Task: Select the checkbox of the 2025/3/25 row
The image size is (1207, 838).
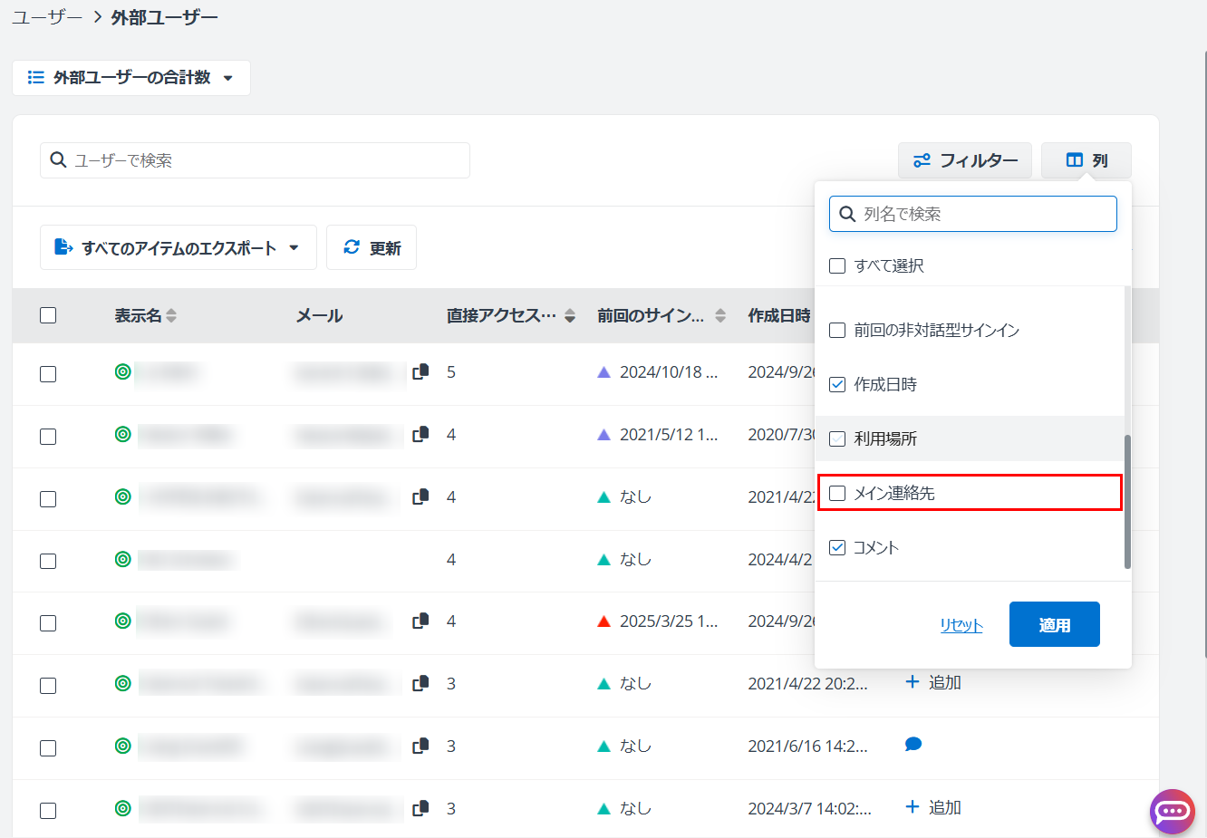Action: tap(48, 623)
